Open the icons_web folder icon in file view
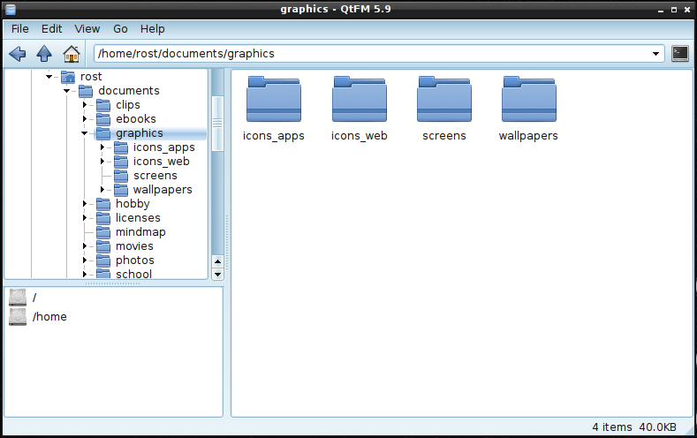 pyautogui.click(x=360, y=99)
